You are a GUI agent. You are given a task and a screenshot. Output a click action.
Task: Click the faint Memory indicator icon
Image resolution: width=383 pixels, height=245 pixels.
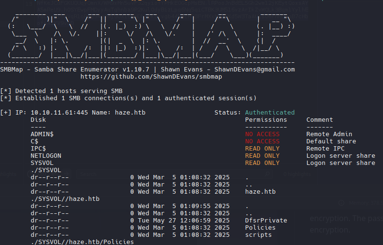(x=341, y=203)
